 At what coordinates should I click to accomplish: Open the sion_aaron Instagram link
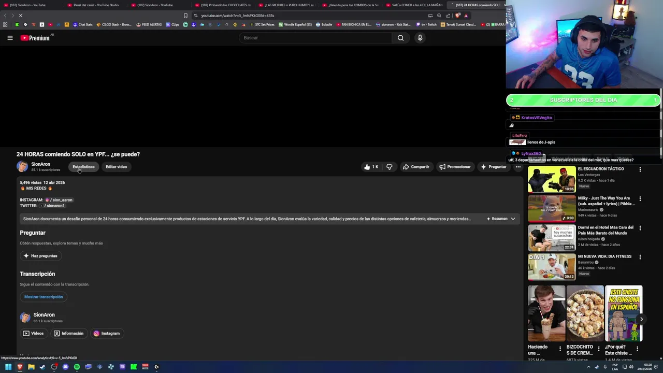59,200
